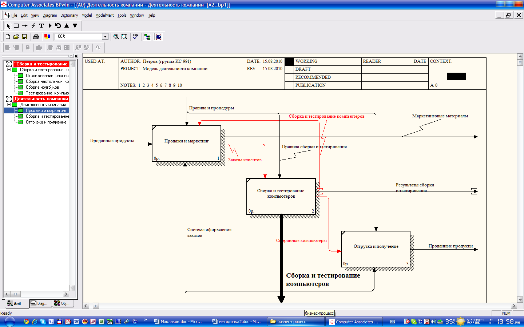Open the Tools menu
The width and height of the screenshot is (524, 327).
click(x=122, y=15)
